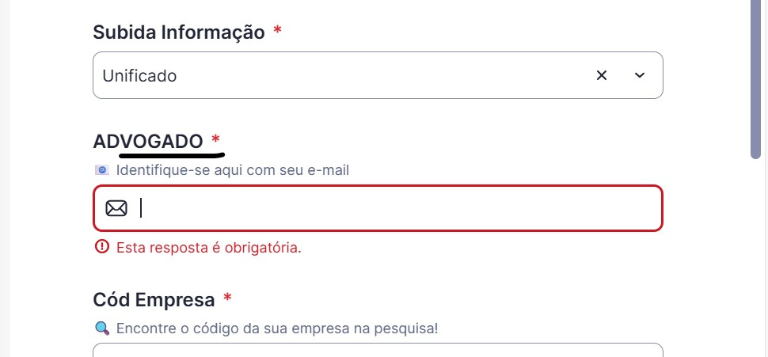Expand the Subida Informação dropdown chevron

[x=640, y=75]
